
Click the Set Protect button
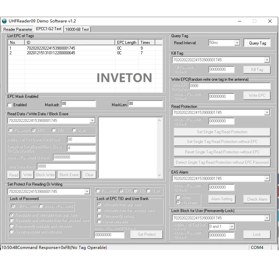click(x=147, y=234)
